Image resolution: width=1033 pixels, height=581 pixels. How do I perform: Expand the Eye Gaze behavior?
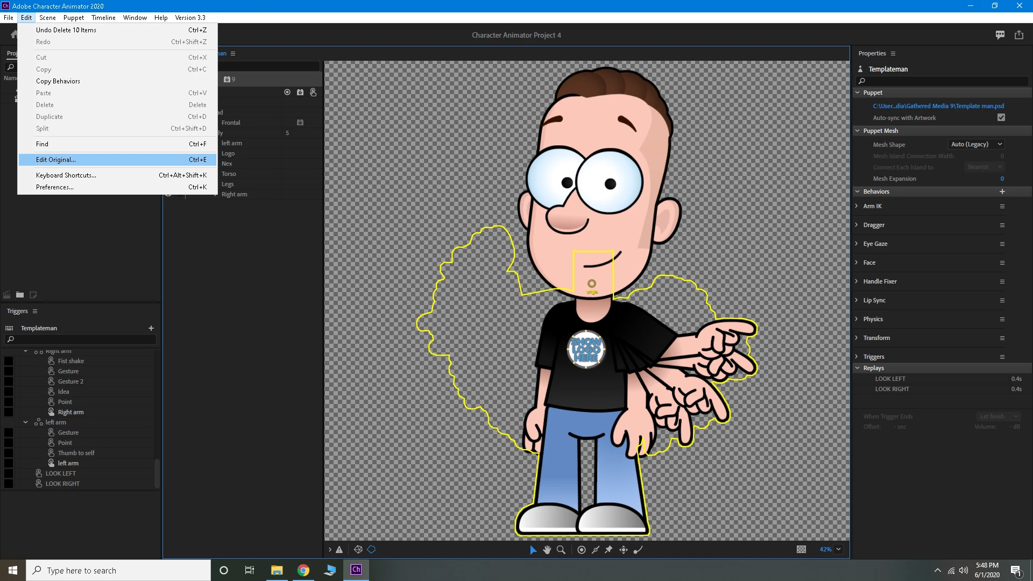coord(857,244)
